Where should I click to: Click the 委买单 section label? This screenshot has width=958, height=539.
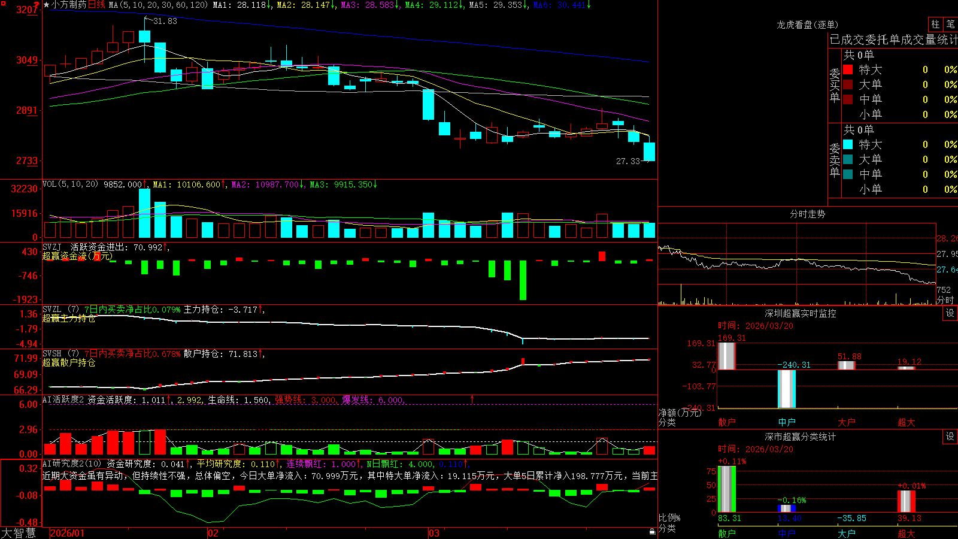pyautogui.click(x=835, y=86)
